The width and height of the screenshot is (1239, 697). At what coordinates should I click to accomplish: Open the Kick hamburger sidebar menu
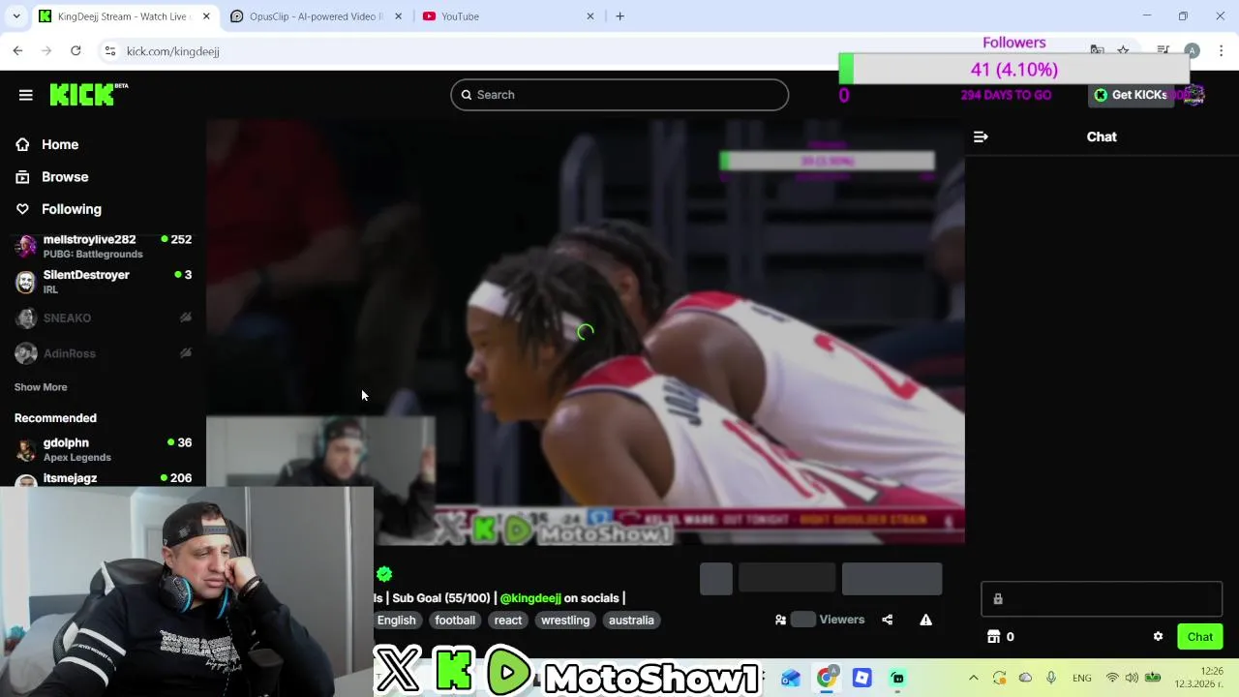pos(26,95)
